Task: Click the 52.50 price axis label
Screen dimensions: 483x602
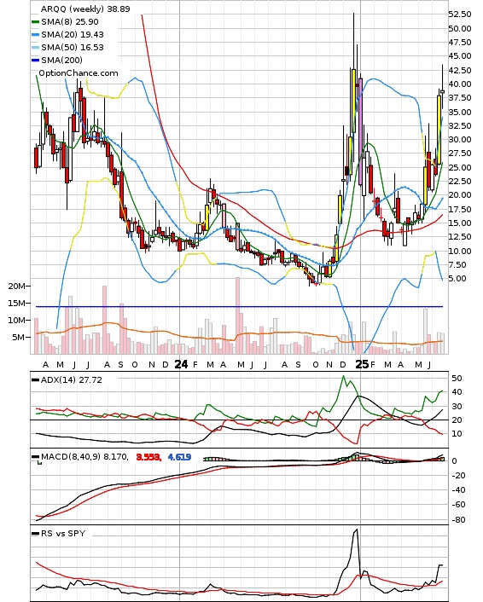Action: (x=460, y=14)
